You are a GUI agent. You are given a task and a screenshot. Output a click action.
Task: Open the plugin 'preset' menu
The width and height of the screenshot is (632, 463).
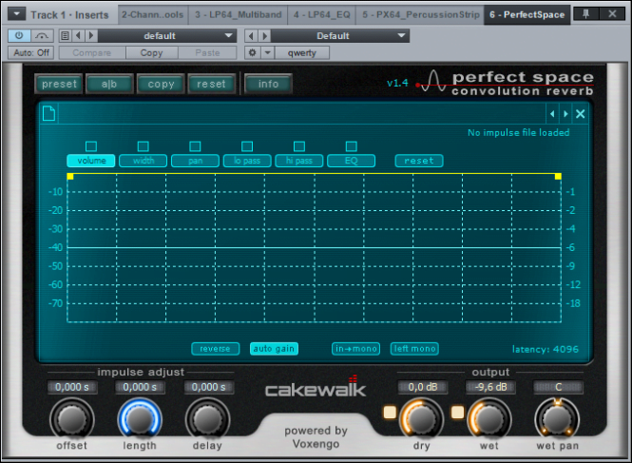point(59,84)
